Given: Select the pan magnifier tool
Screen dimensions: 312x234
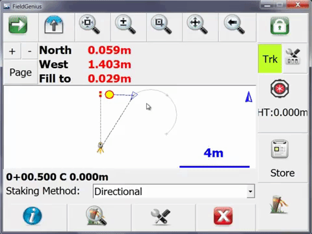Looking at the screenshot, I should [x=198, y=25].
